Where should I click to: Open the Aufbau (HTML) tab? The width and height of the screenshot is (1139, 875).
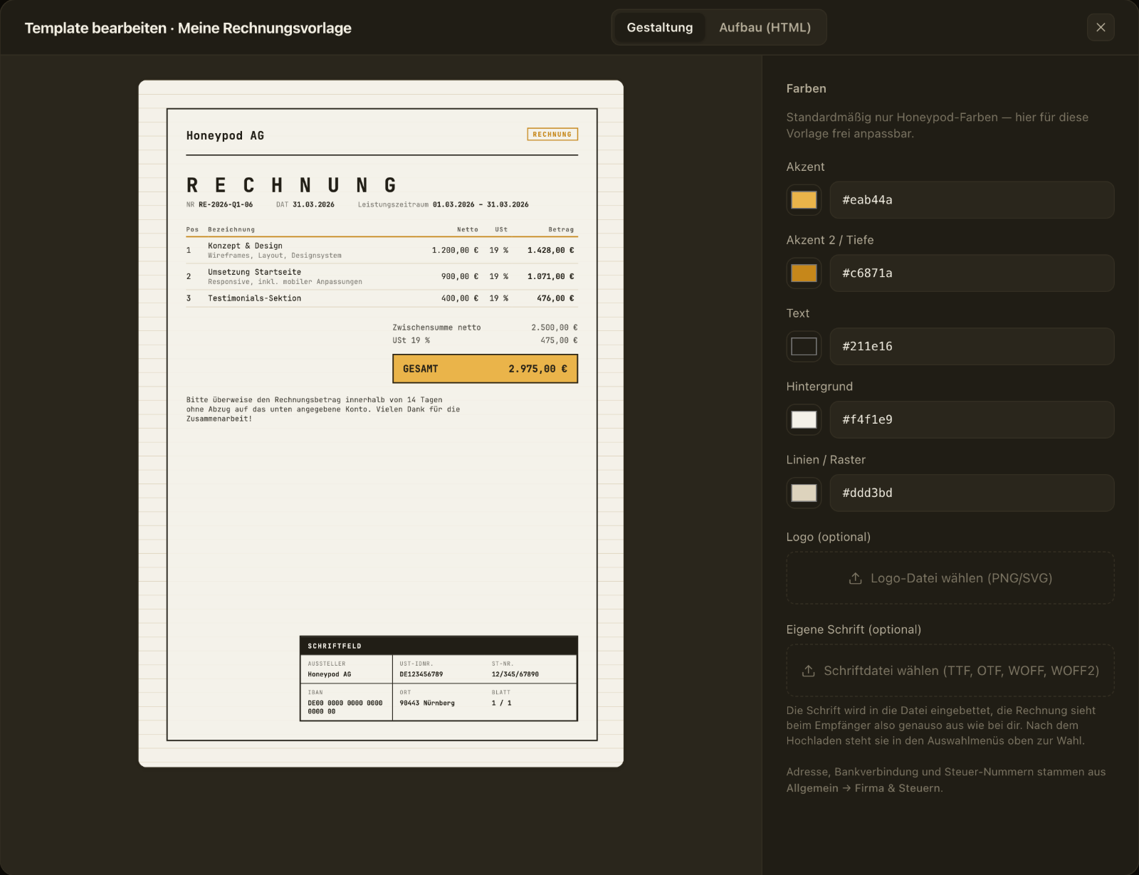click(765, 27)
